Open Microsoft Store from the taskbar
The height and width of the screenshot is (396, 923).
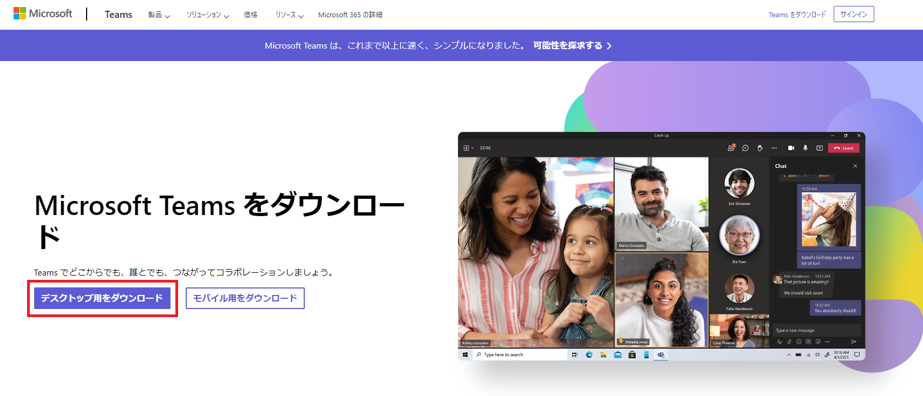(x=632, y=355)
